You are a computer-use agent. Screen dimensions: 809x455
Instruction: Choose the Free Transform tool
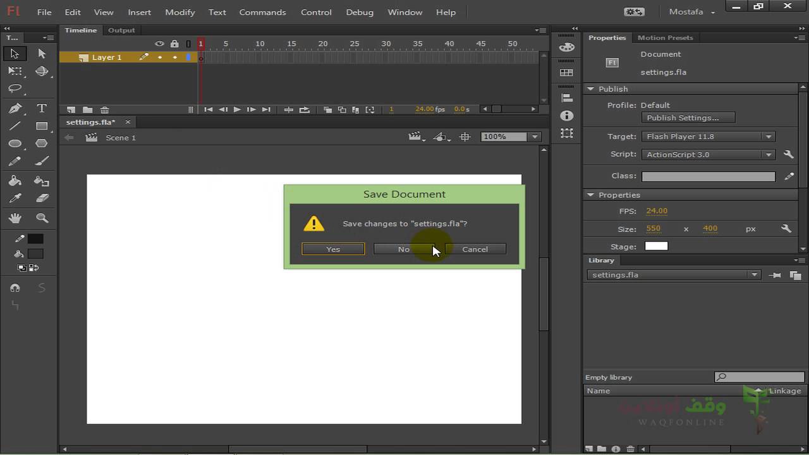pos(15,71)
